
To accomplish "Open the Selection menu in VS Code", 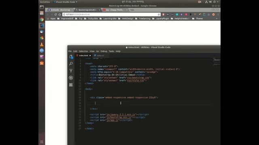I will [x=83, y=51].
